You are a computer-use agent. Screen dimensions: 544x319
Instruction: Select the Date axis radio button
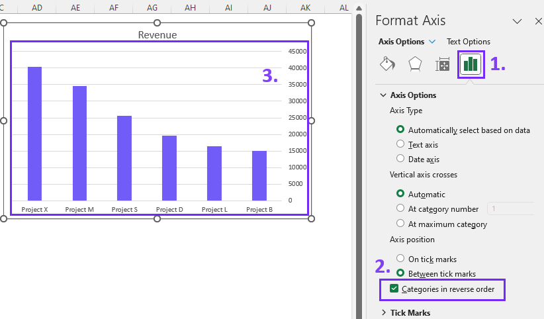tap(400, 158)
